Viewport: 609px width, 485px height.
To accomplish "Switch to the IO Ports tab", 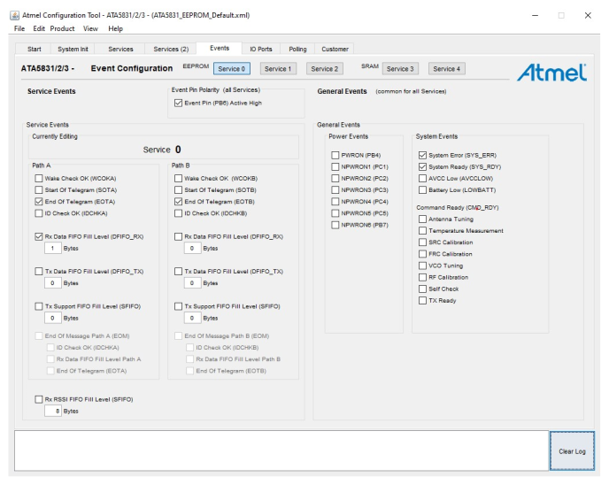I will 260,49.
